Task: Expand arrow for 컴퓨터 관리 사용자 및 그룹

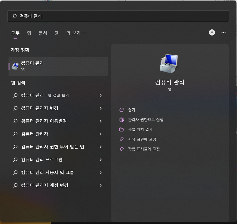Action: 101,173
